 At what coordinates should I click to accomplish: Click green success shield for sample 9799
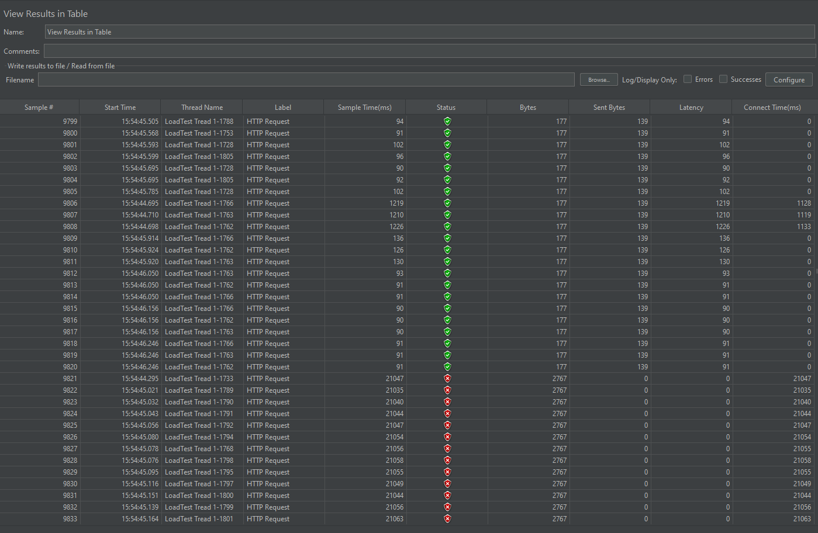(x=447, y=122)
